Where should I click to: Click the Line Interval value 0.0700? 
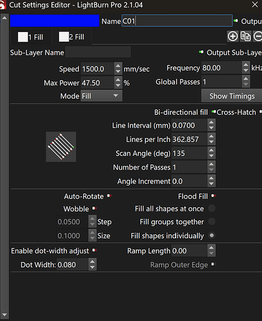(x=189, y=125)
